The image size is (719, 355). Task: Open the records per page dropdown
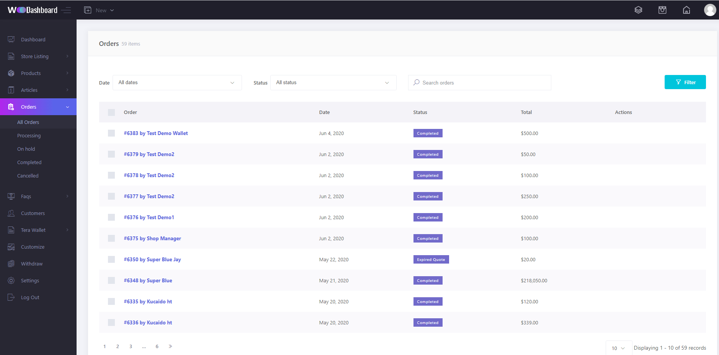[618, 348]
